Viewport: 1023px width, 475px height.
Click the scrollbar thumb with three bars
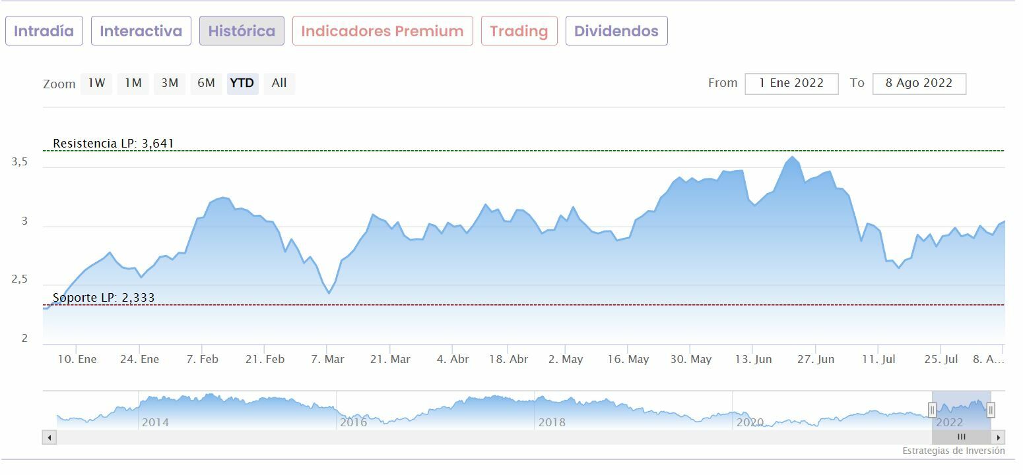[x=962, y=437]
